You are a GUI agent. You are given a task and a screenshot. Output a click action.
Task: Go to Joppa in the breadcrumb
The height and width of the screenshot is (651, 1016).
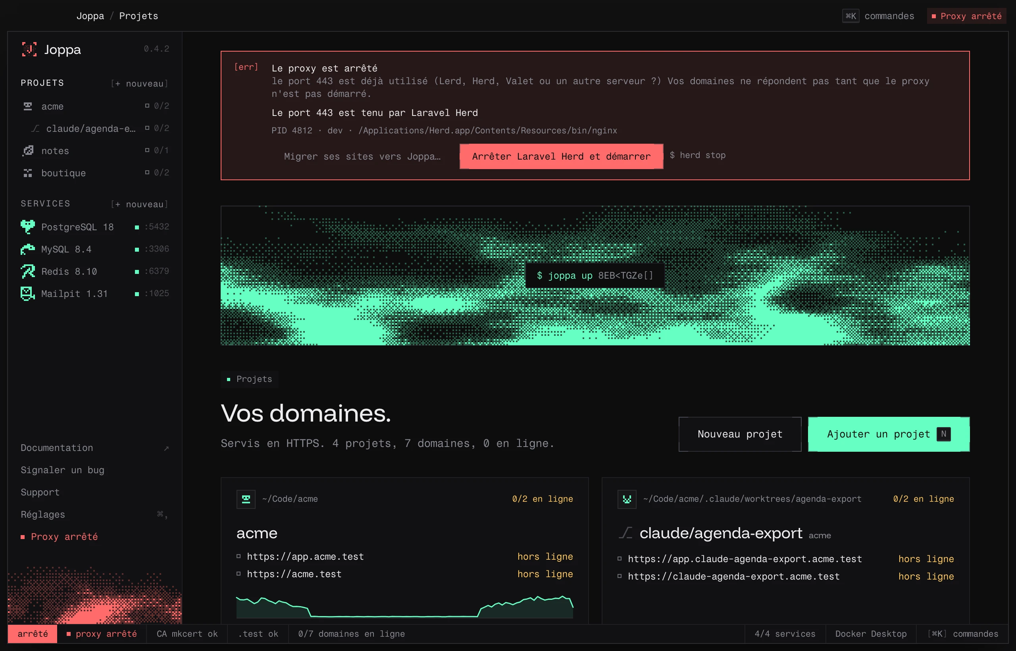click(90, 16)
